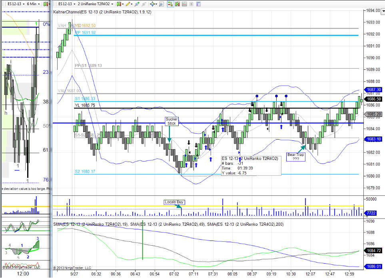Toggle the Chart Trader panel icon
Viewport: 385px width, 278px height.
(170, 4)
